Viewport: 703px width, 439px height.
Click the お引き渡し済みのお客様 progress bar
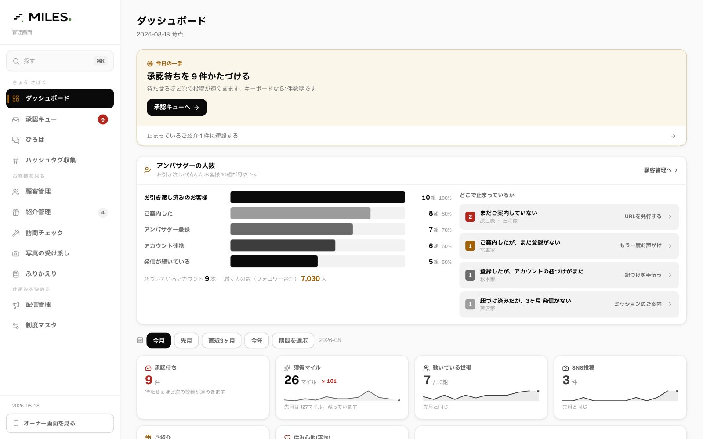click(x=318, y=197)
